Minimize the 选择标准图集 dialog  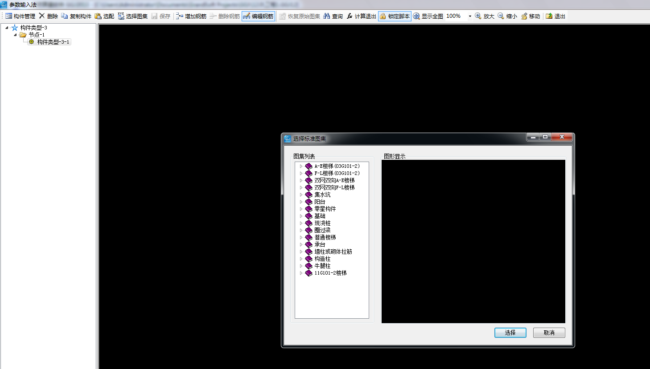(x=533, y=137)
